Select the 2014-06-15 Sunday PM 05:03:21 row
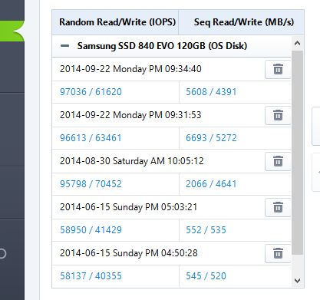 tap(171, 207)
